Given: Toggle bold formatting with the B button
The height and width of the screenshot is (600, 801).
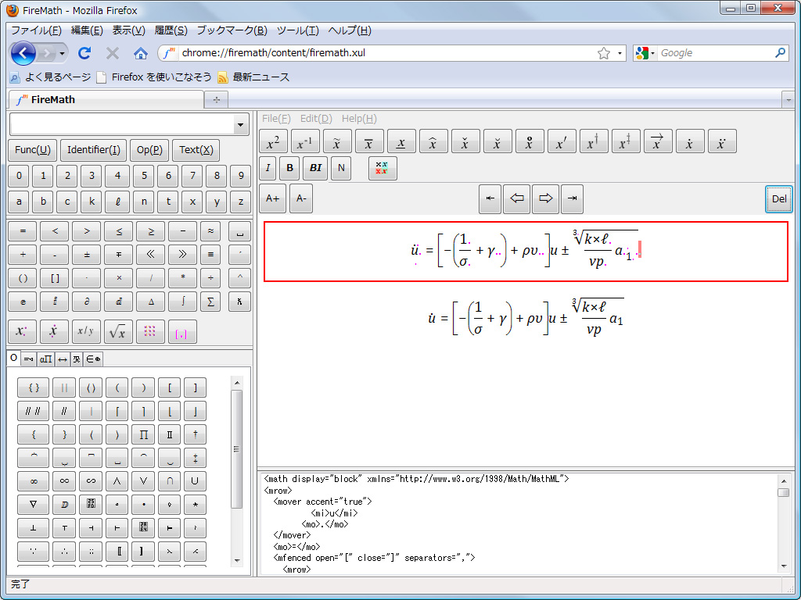Looking at the screenshot, I should tap(289, 168).
